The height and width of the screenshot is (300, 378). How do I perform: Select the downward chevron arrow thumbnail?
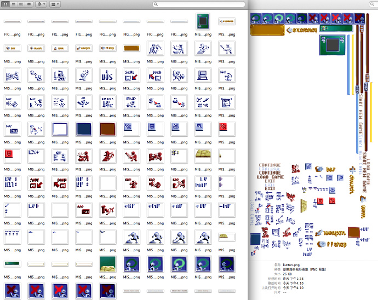[x=107, y=237]
